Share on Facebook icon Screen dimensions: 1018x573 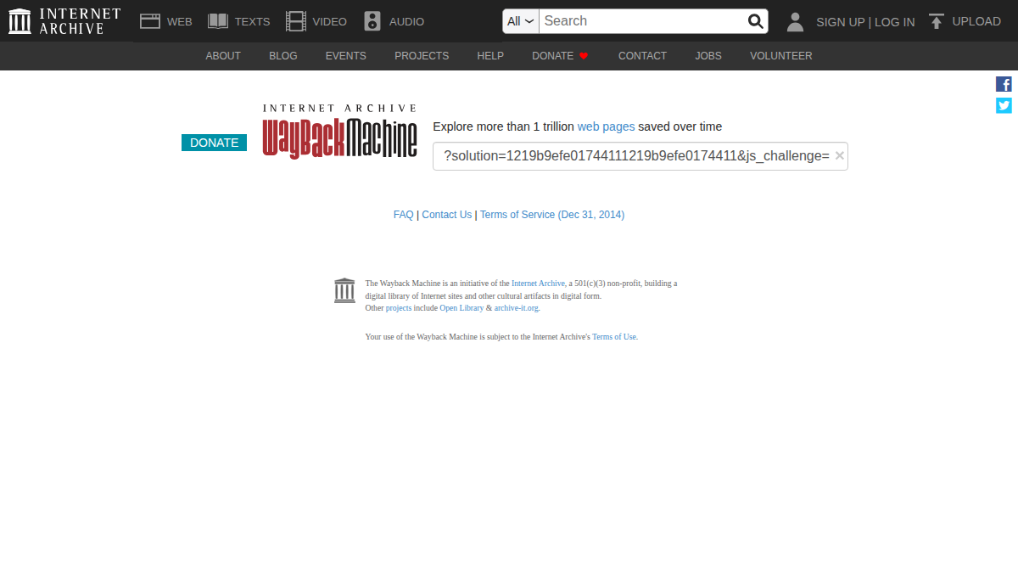pyautogui.click(x=1004, y=84)
